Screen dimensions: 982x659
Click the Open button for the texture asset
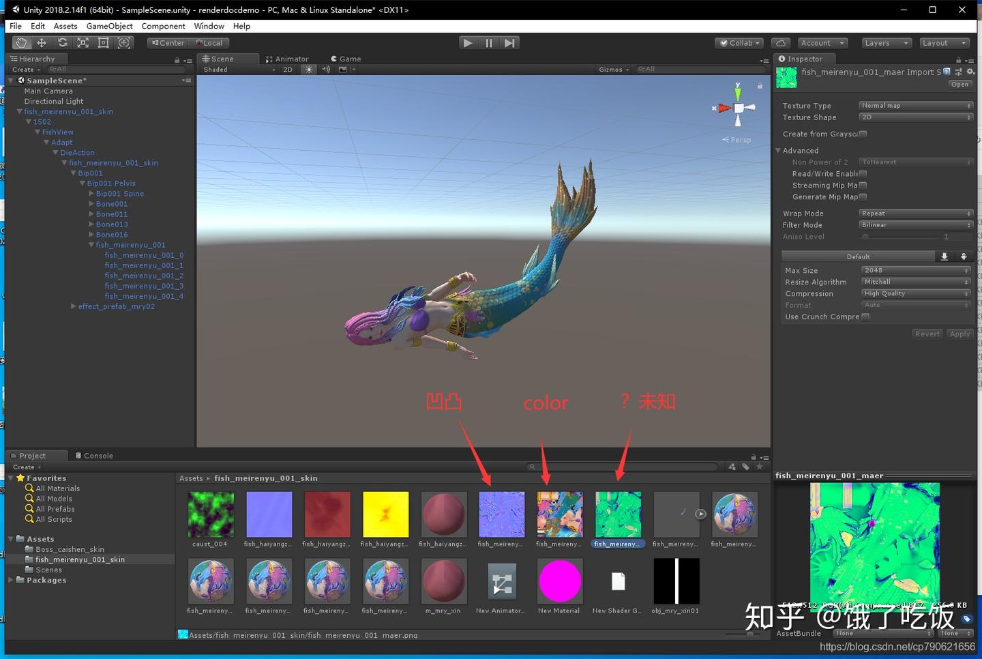click(959, 84)
